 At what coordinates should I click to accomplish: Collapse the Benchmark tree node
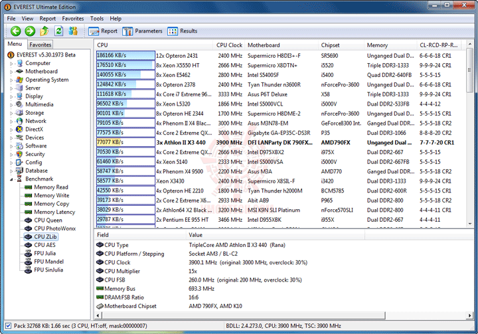coord(11,179)
